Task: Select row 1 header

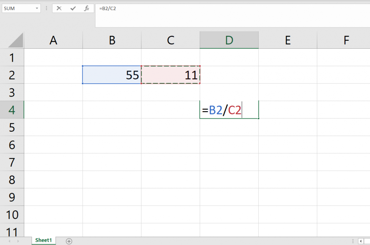Action: (x=12, y=57)
